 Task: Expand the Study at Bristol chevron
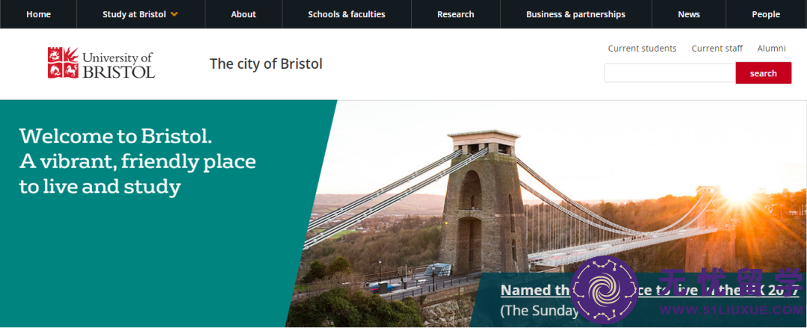pyautogui.click(x=174, y=14)
